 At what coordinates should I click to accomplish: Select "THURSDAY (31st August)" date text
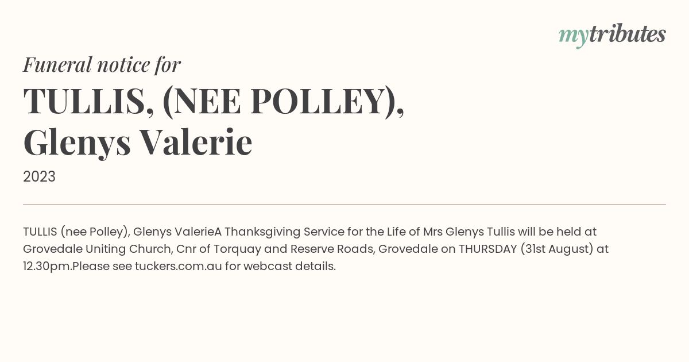(527, 249)
